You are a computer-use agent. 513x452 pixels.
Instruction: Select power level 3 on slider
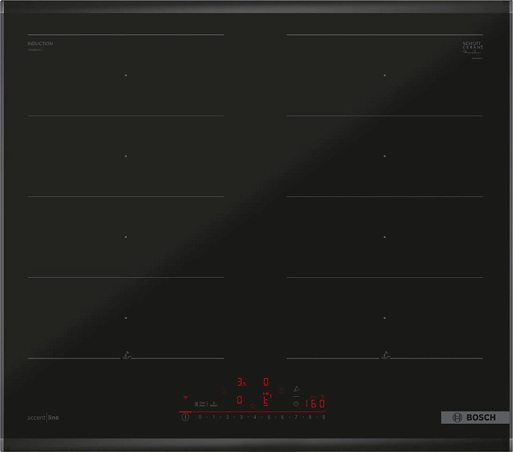241,417
